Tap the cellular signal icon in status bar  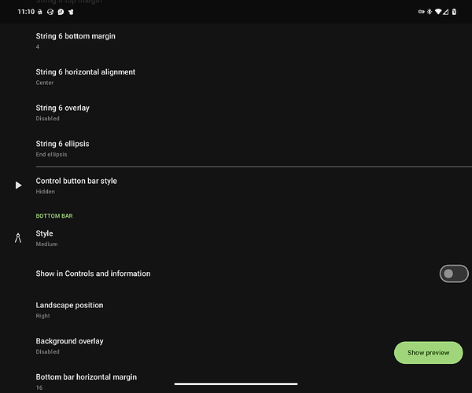tap(446, 12)
